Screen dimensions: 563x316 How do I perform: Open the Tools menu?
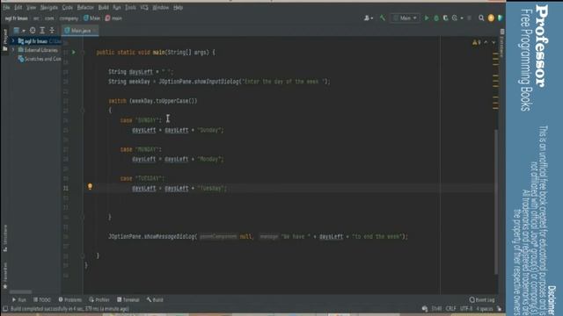(x=130, y=7)
